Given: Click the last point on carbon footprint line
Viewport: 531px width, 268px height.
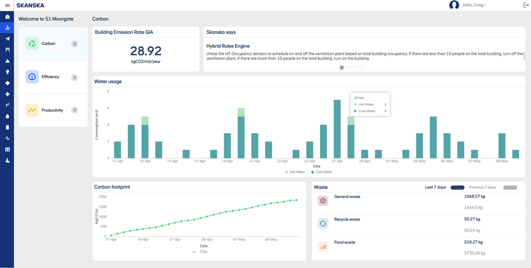Looking at the screenshot, I should (x=297, y=200).
